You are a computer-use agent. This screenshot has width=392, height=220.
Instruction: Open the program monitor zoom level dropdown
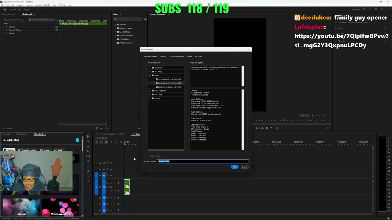(x=304, y=116)
